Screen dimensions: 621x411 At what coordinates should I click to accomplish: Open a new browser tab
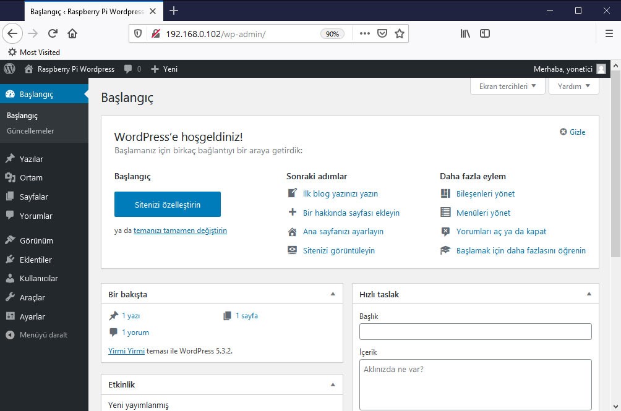[173, 11]
